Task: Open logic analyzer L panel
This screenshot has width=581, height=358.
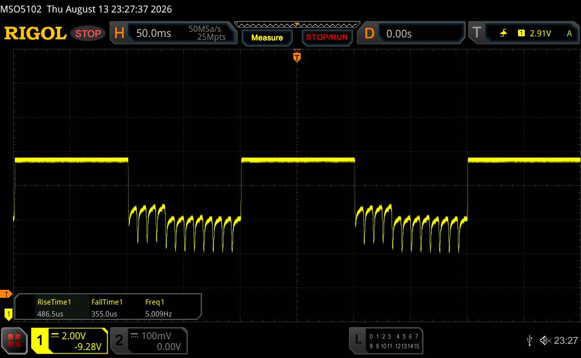Action: click(x=358, y=339)
